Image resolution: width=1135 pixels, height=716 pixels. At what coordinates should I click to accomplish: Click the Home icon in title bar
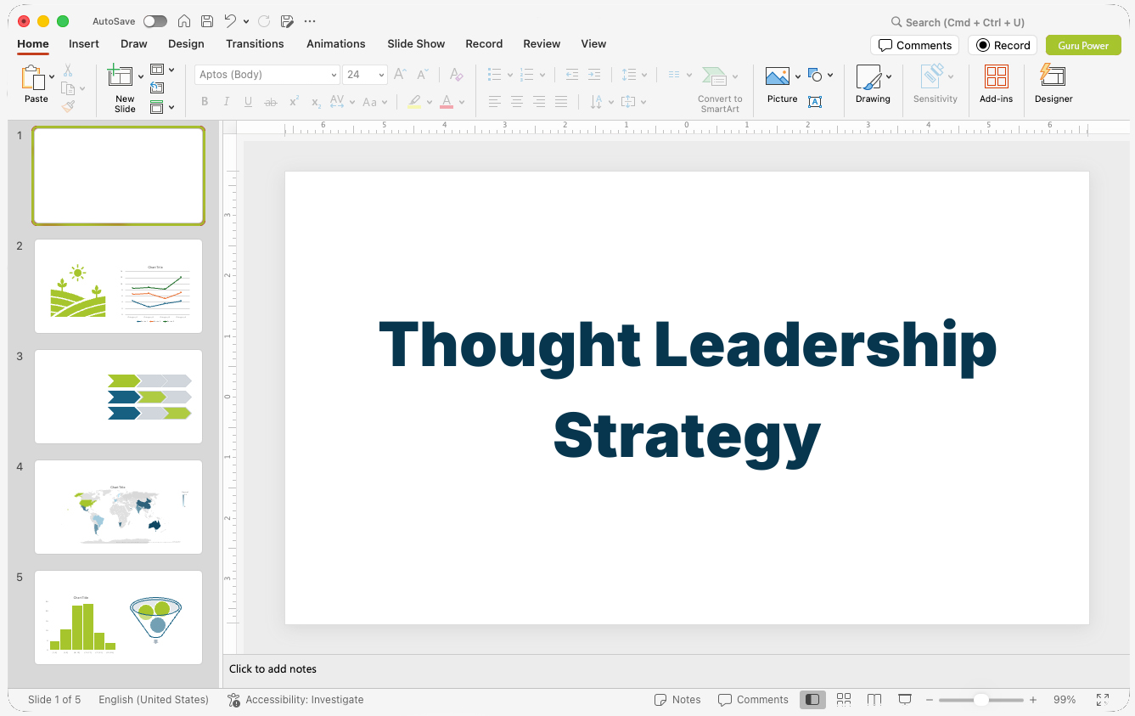point(184,21)
